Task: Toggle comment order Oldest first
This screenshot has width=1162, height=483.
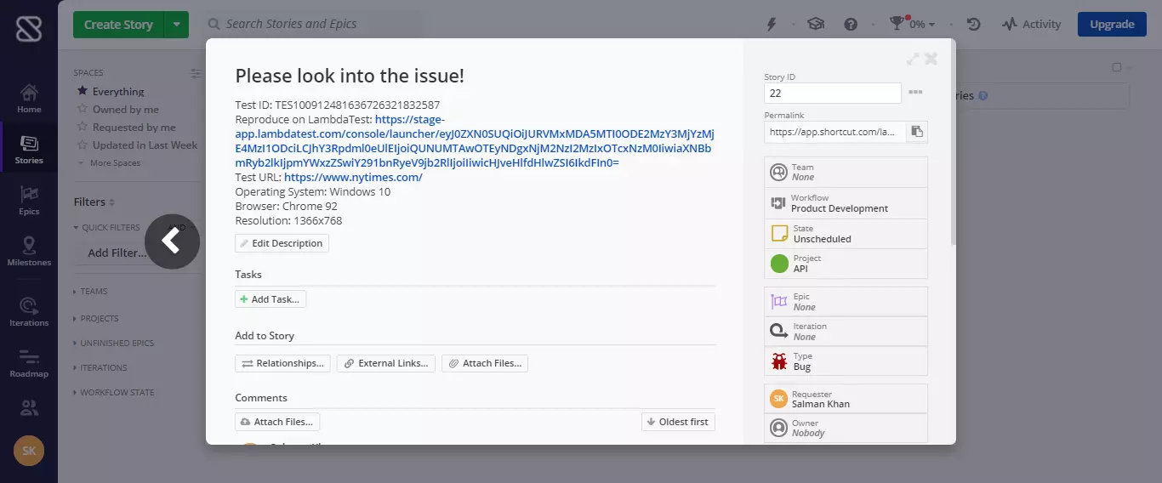Action: pos(678,422)
